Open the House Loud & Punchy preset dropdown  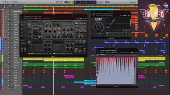109,51
